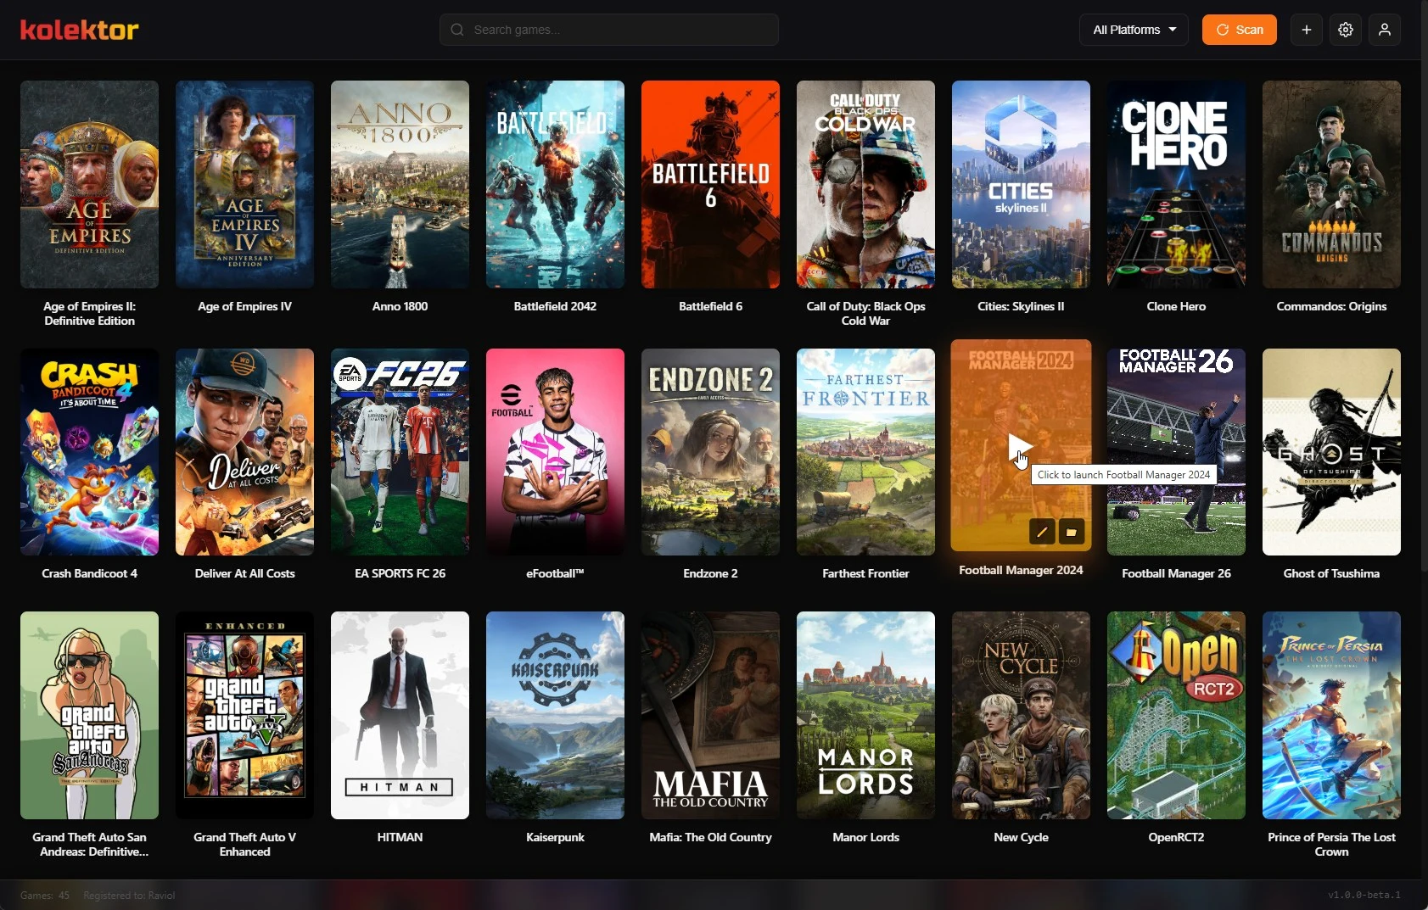1428x910 pixels.
Task: Launch Football Manager 2024 with play arrow
Action: pyautogui.click(x=1020, y=446)
